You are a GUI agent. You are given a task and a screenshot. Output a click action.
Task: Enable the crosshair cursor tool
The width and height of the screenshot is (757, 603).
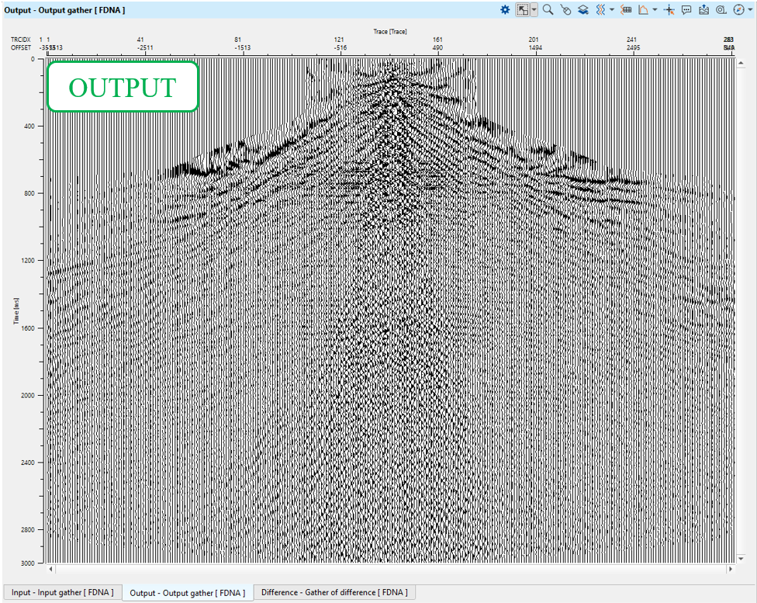[x=669, y=10]
